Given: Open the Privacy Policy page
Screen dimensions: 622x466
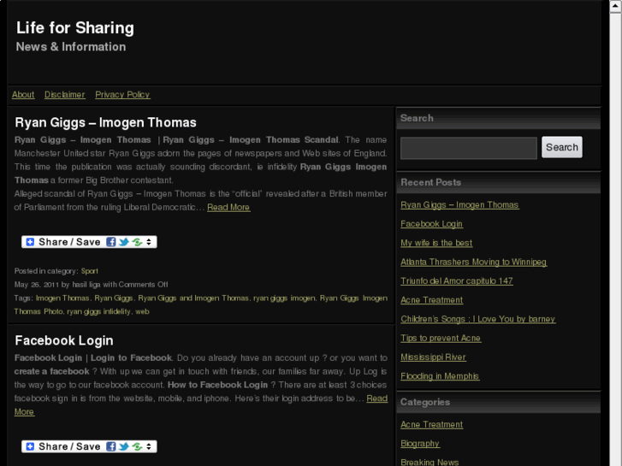Looking at the screenshot, I should coord(122,94).
